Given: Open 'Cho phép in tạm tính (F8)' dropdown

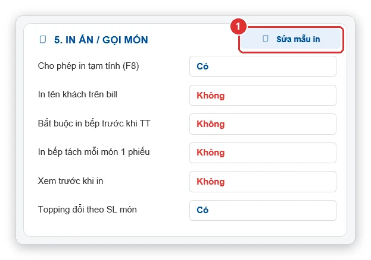Looking at the screenshot, I should pos(263,66).
